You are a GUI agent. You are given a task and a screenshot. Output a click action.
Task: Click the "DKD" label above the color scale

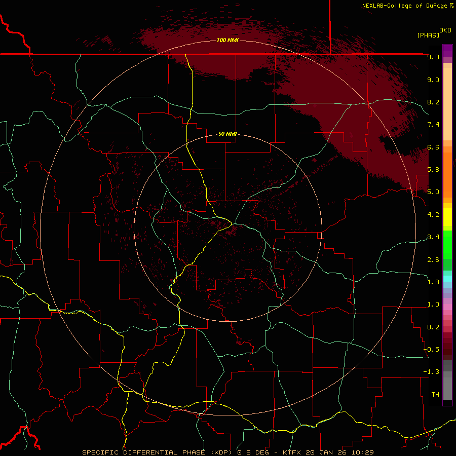[x=445, y=30]
